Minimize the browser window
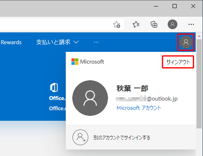This screenshot has height=156, width=203. coord(156,6)
